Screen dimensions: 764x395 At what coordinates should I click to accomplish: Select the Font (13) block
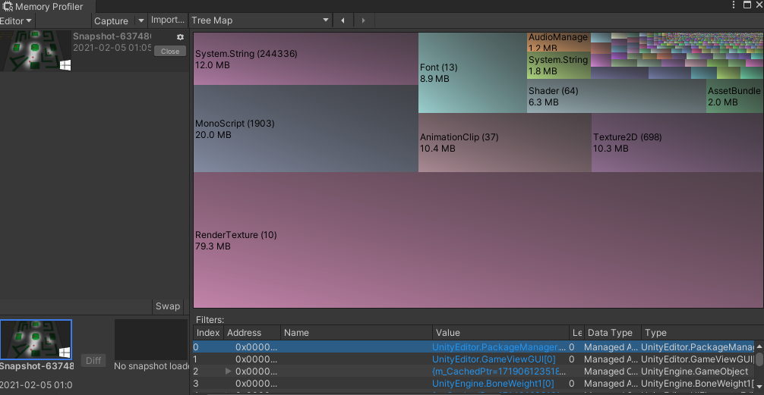pyautogui.click(x=472, y=73)
